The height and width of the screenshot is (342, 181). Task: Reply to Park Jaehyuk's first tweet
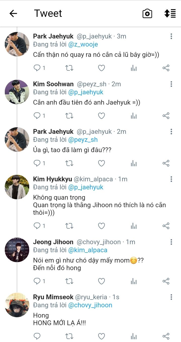pyautogui.click(x=37, y=68)
